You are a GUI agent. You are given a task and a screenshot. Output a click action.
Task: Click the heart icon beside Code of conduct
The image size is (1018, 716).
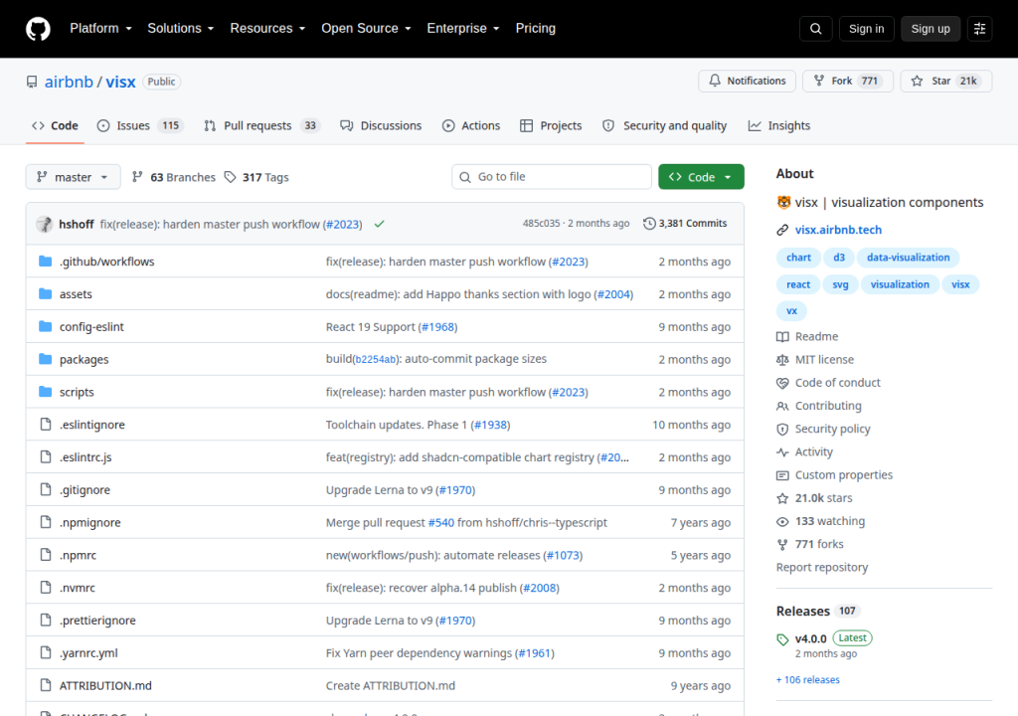pos(782,383)
